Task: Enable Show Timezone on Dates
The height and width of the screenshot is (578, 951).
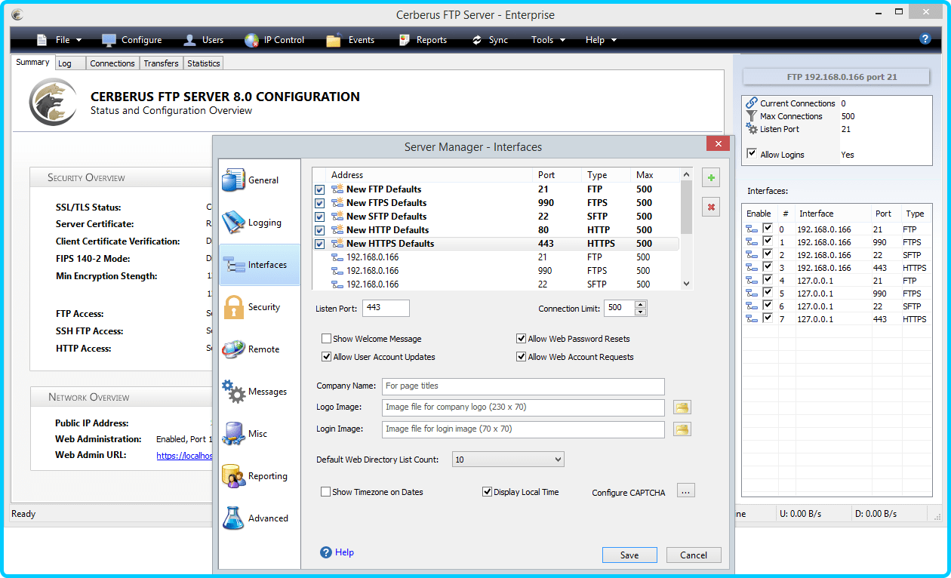Action: 326,492
